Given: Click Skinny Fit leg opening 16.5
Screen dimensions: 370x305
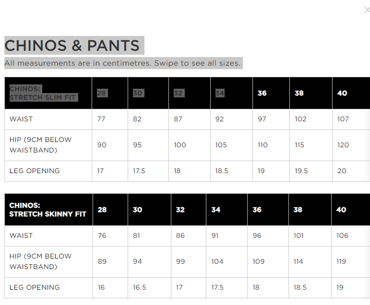Looking at the screenshot, I should pos(139,287).
